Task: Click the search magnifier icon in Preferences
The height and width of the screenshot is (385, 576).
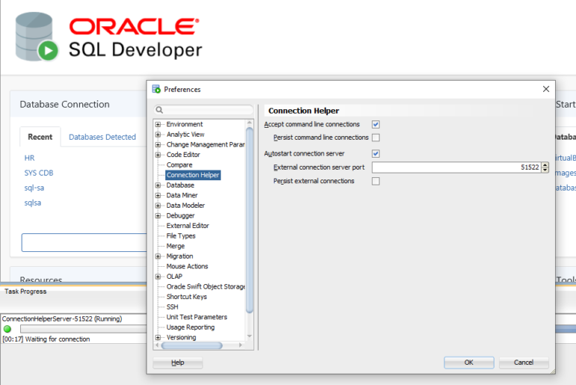Action: pyautogui.click(x=159, y=110)
